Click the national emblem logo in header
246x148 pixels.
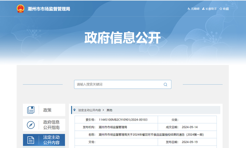tap(20, 9)
